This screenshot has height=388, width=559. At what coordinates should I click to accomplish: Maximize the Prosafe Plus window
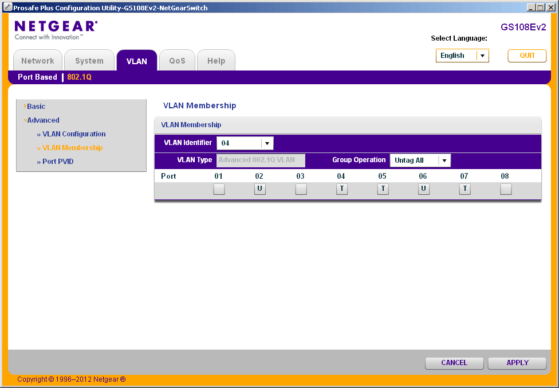(541, 7)
